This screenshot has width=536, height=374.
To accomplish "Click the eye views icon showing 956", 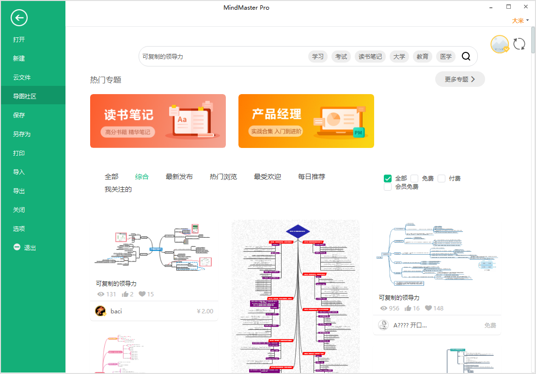I will [383, 309].
